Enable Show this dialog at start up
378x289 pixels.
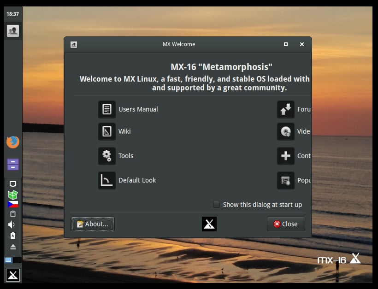216,204
